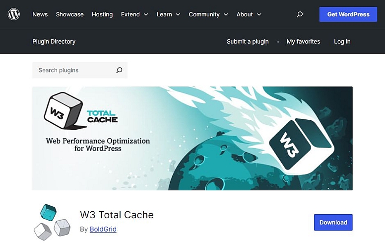385x247 pixels.
Task: Expand the Community menu chevron
Action: (x=226, y=14)
